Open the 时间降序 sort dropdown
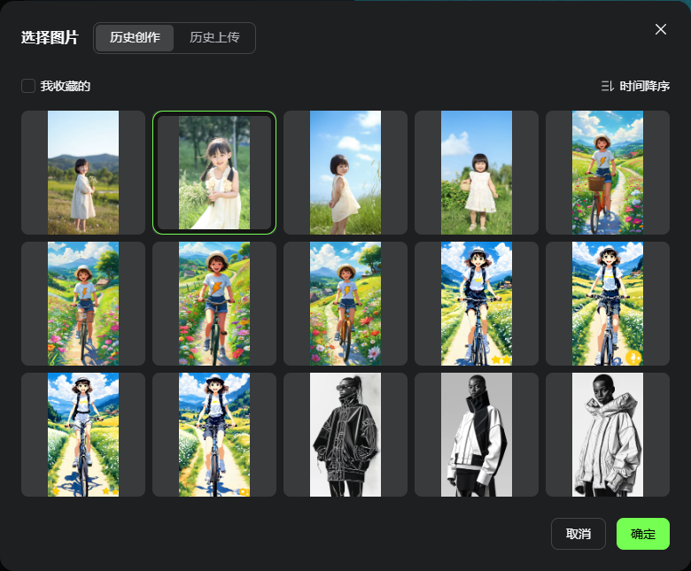 tap(635, 86)
